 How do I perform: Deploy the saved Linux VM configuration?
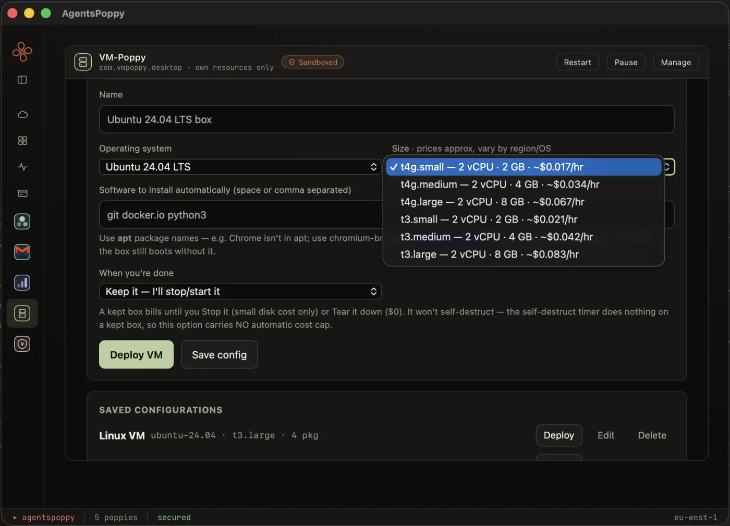559,435
